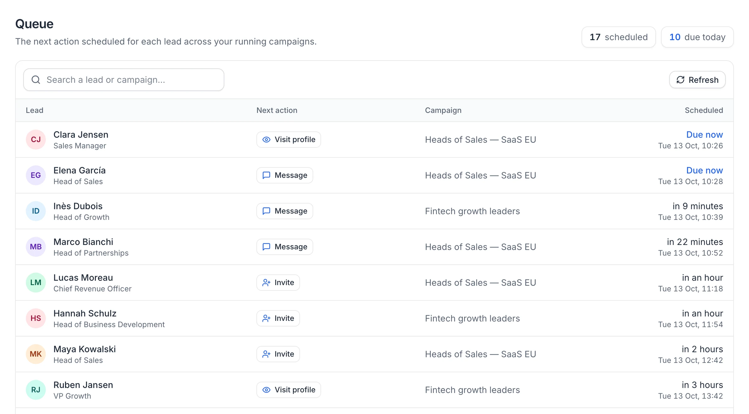
Task: Click the invite person icon for Lucas Moreau
Action: pos(266,283)
